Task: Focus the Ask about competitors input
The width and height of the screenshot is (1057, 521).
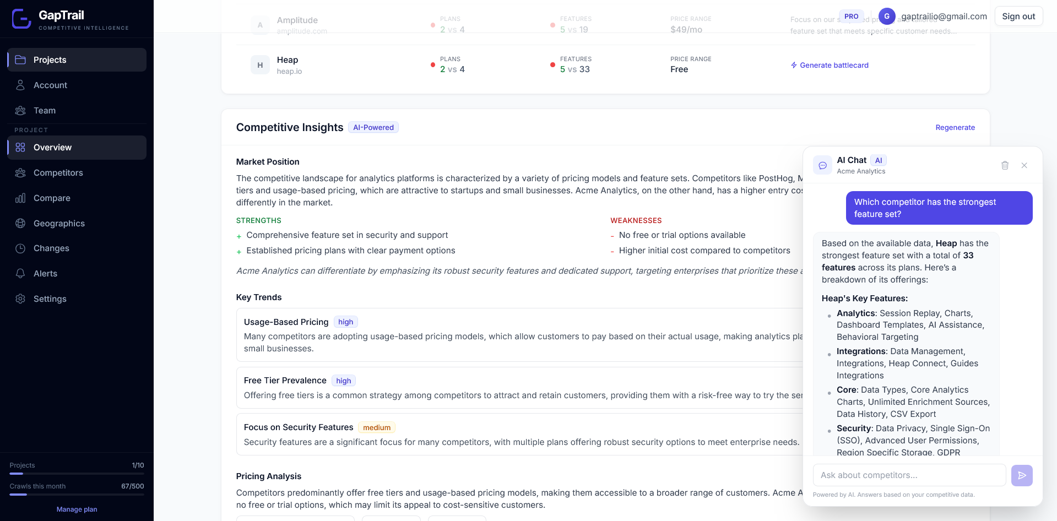Action: tap(909, 475)
